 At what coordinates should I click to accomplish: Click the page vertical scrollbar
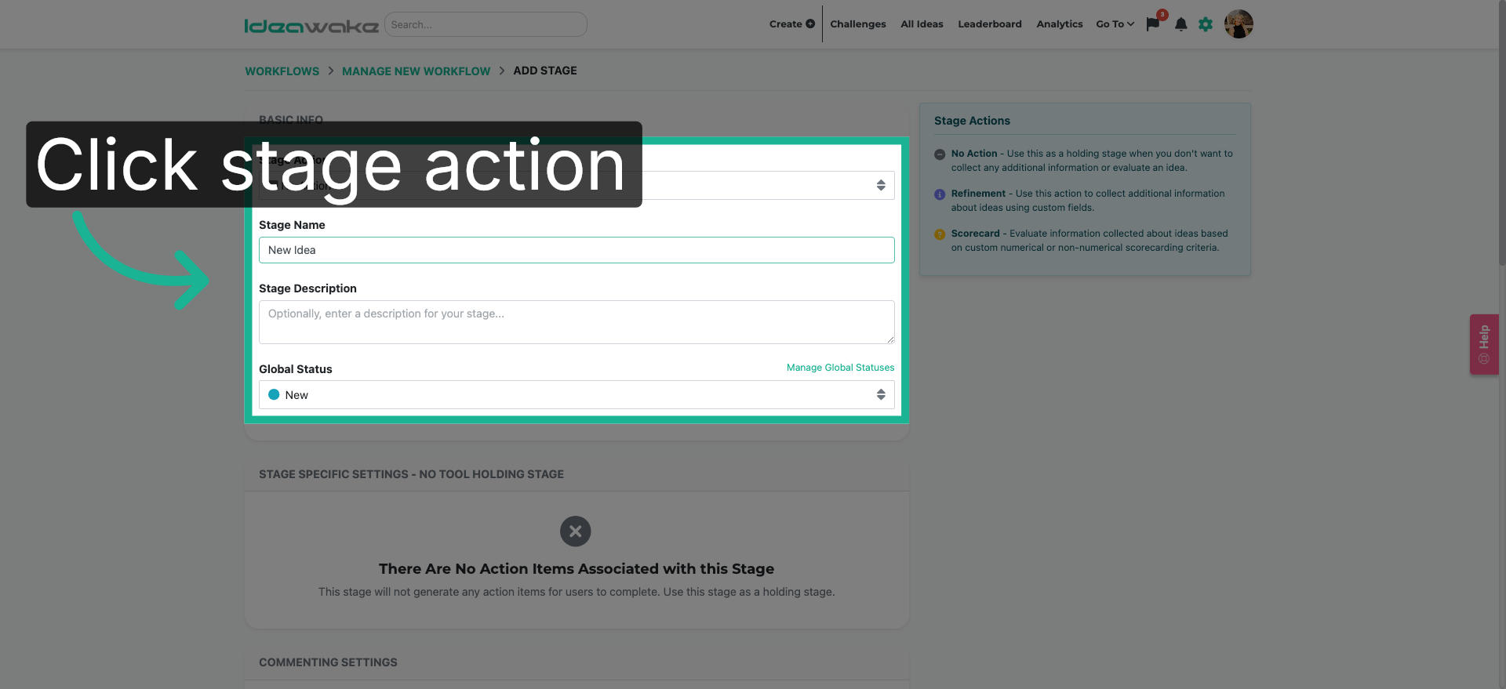pos(1501,133)
